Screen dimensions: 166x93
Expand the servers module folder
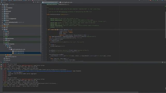coord(2,24)
